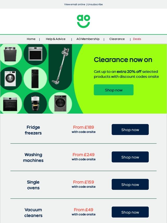Click the AO smiley logo
The width and height of the screenshot is (167, 223).
point(83,21)
